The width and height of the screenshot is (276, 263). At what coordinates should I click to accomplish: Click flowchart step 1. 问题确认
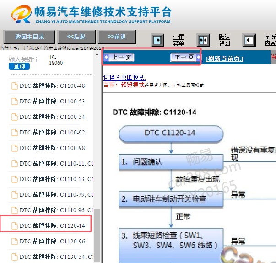[171, 162]
